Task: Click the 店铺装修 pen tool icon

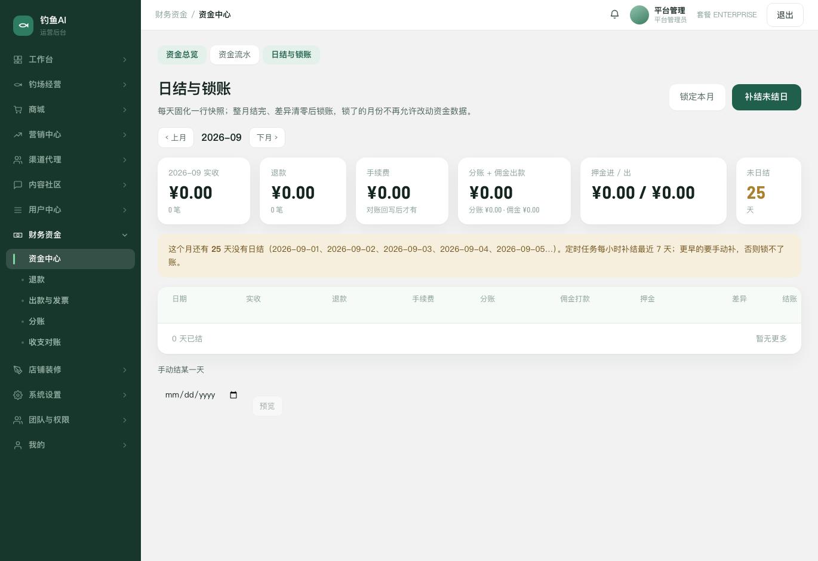Action: (18, 370)
